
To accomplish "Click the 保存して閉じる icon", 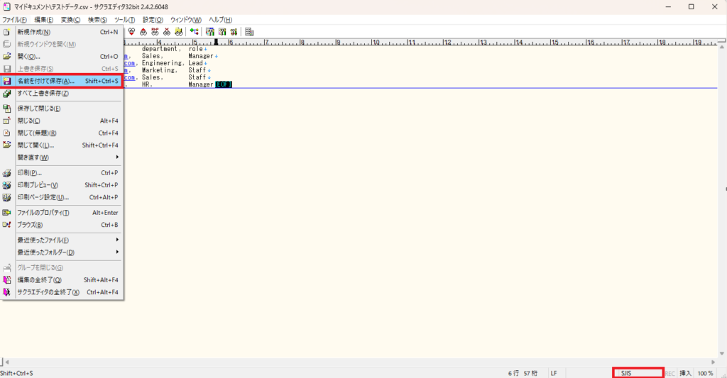I will tap(7, 109).
